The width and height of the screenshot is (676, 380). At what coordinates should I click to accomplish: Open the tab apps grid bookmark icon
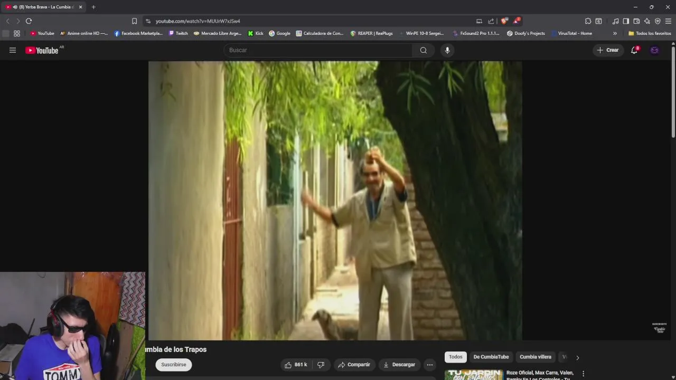(x=17, y=33)
